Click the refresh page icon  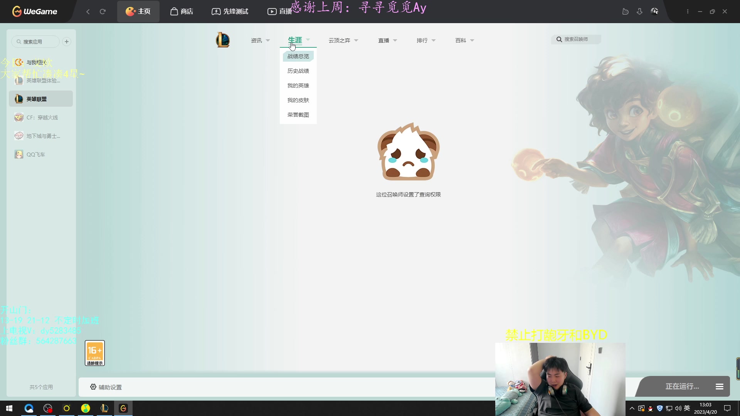click(x=103, y=12)
